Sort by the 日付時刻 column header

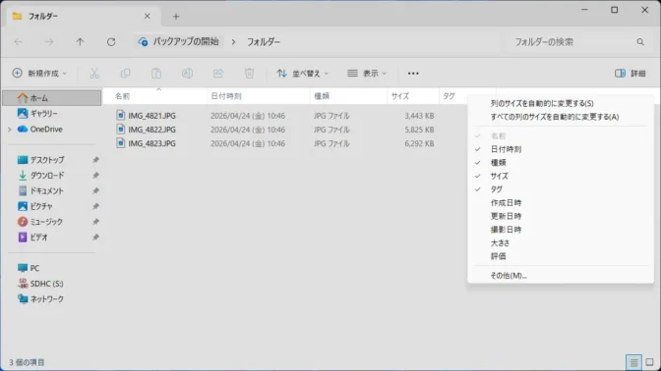(x=259, y=96)
